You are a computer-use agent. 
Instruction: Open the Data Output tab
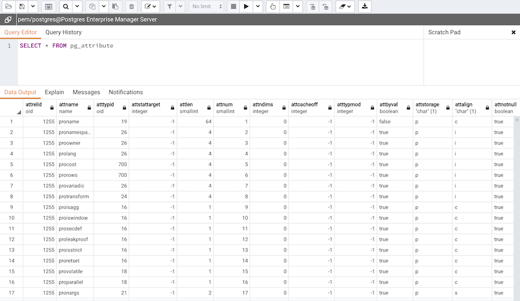point(20,92)
